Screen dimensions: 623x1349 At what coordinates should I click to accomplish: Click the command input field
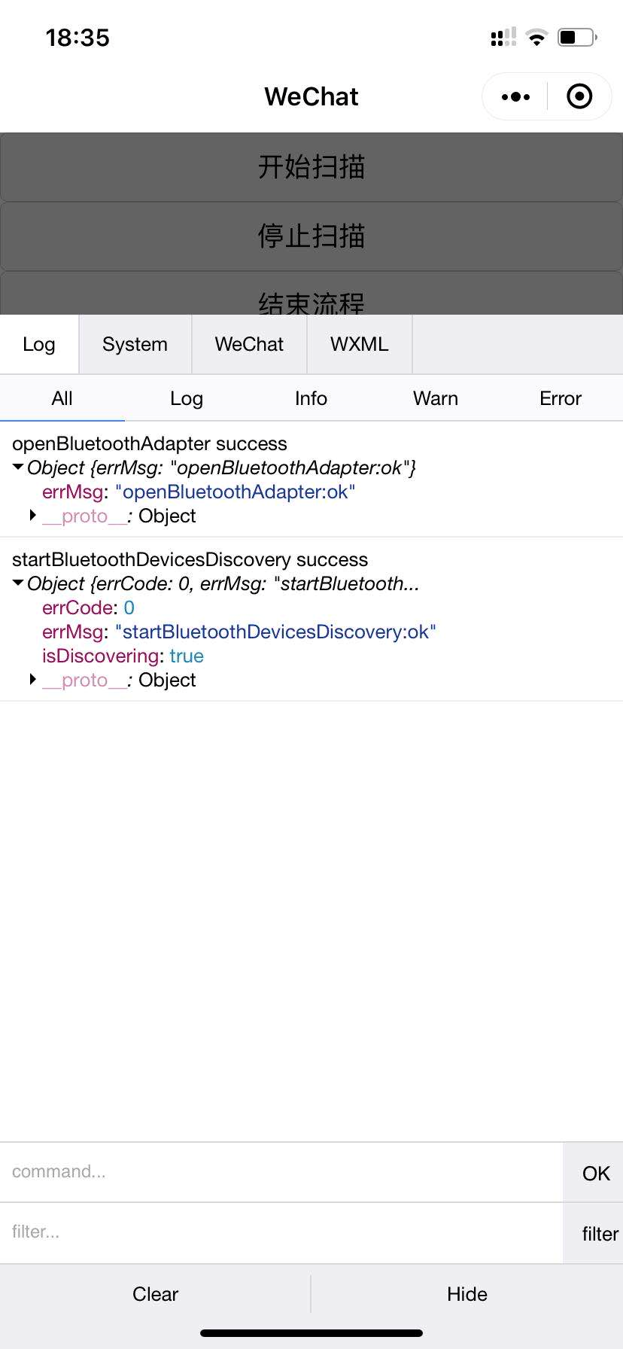point(281,1172)
